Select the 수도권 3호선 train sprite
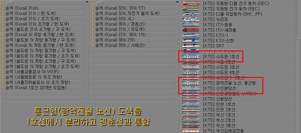The image size is (301, 133). pyautogui.click(x=191, y=67)
